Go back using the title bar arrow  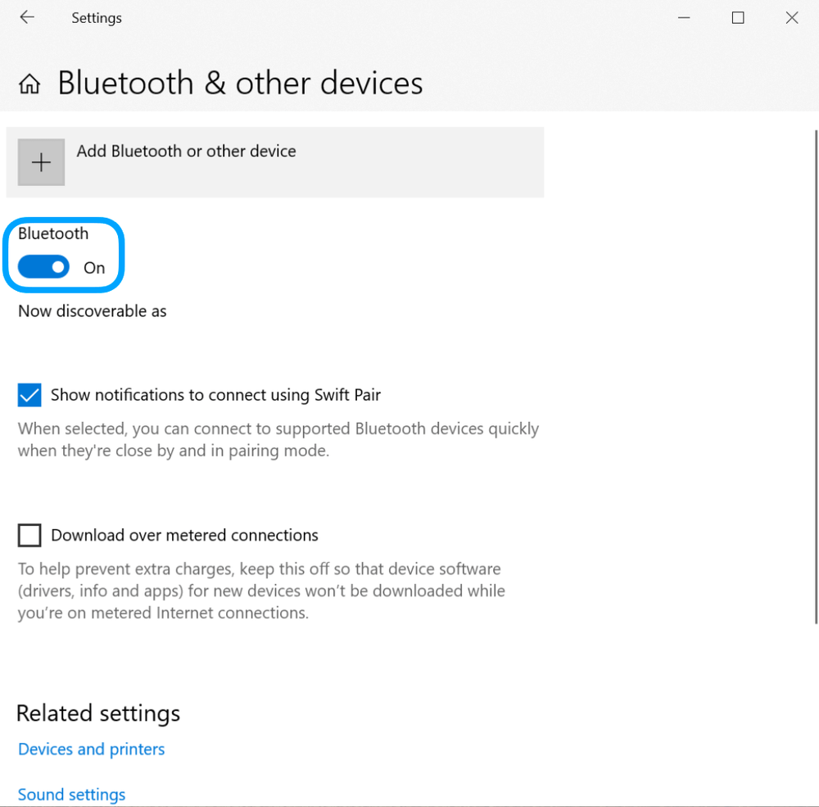[x=27, y=17]
